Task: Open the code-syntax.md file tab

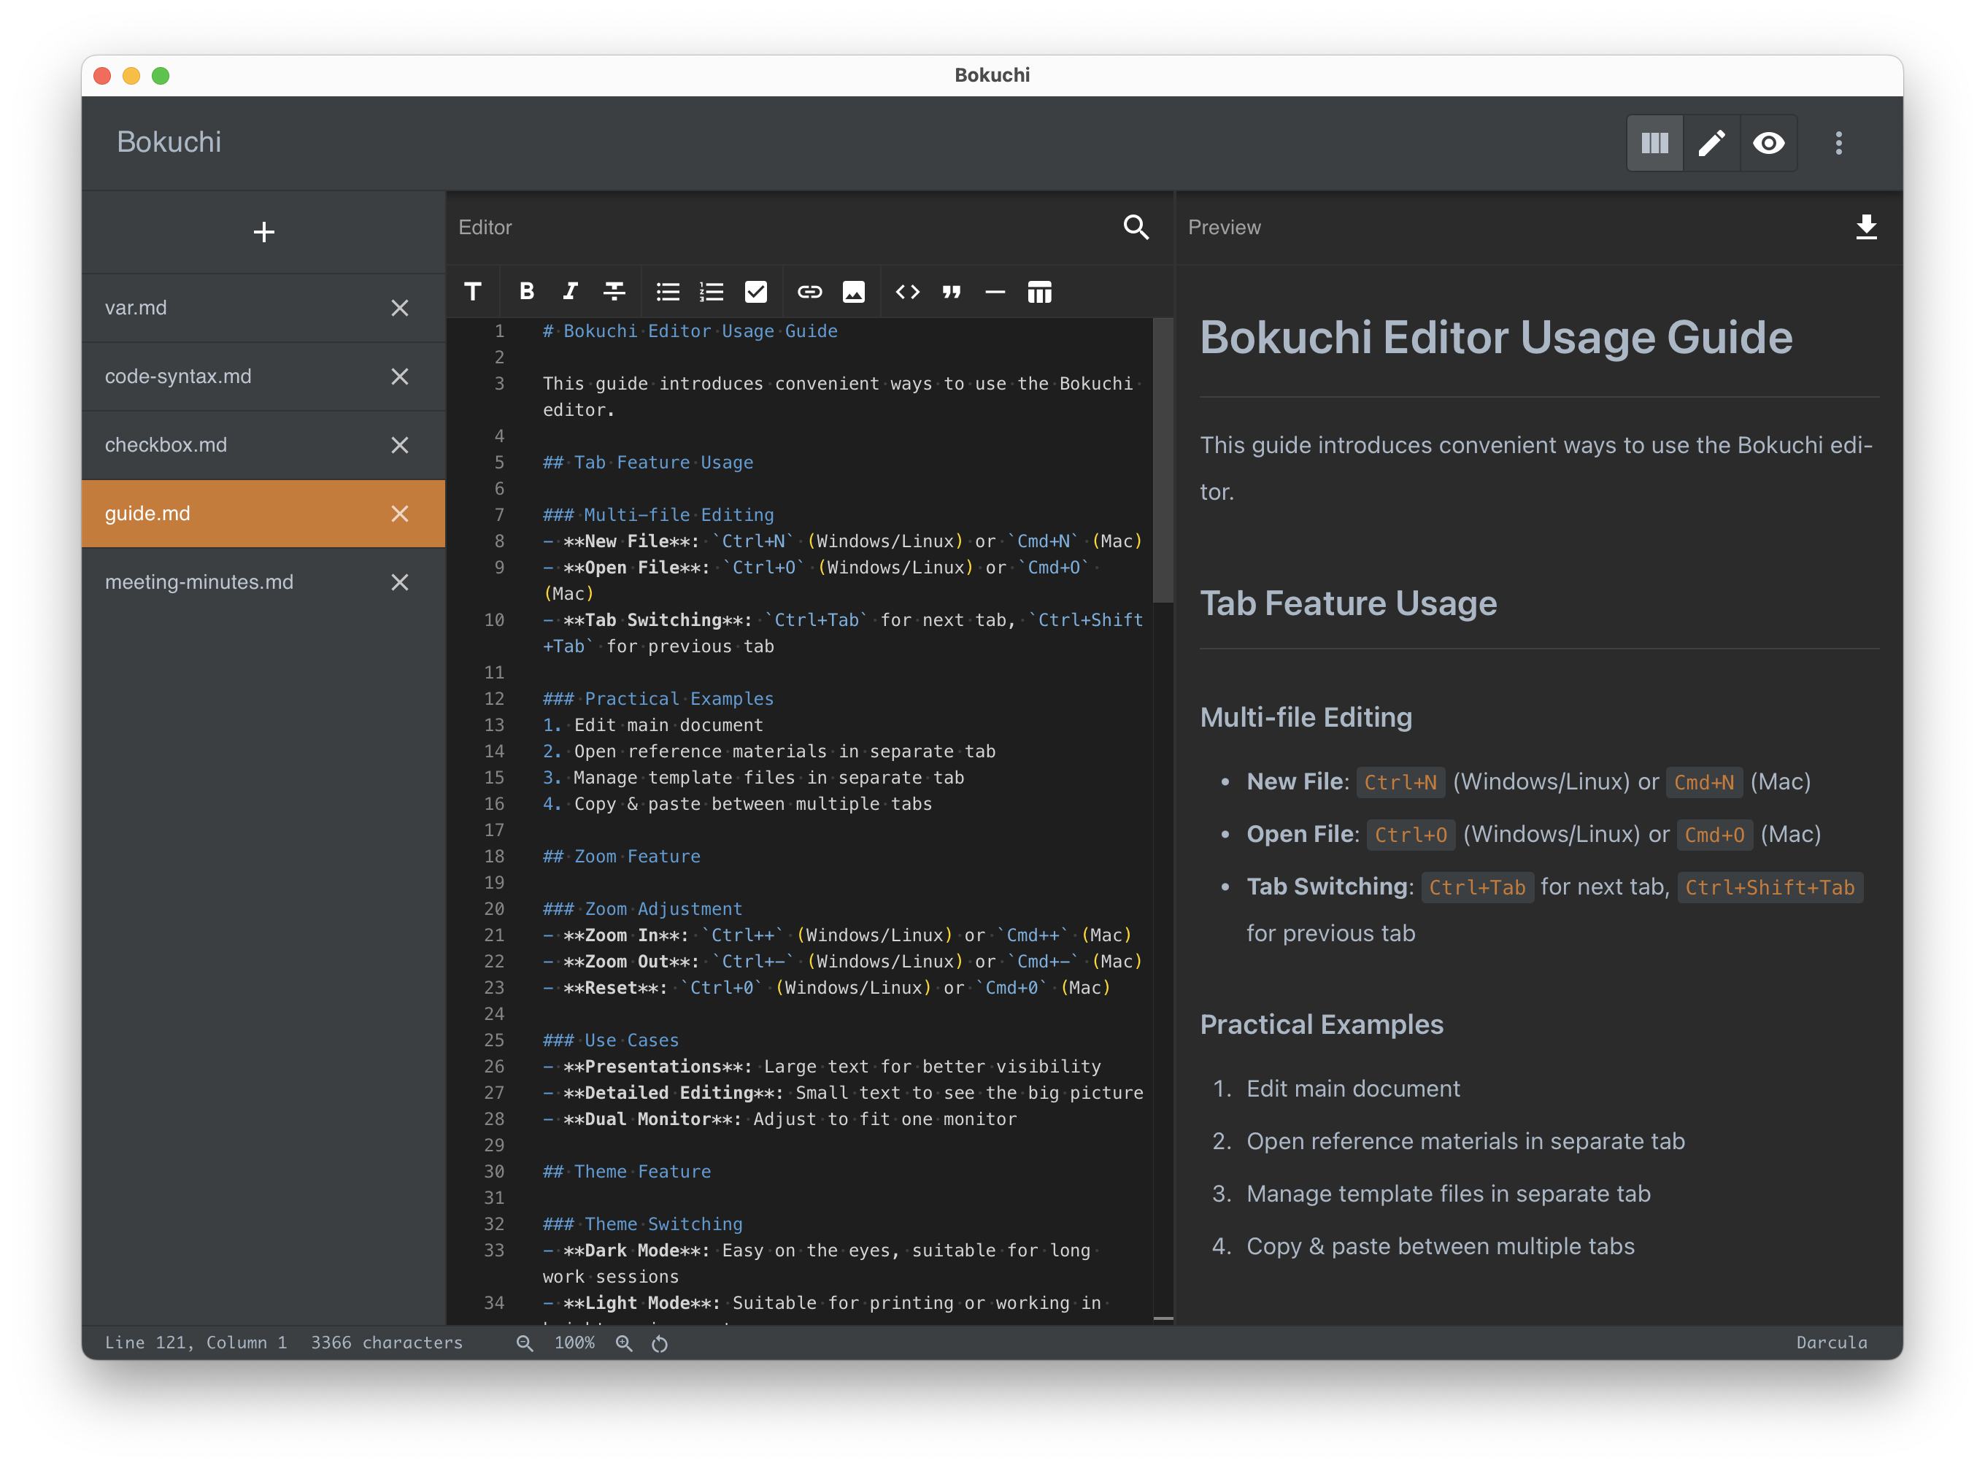Action: [178, 376]
